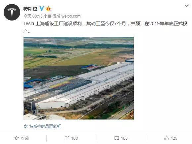
Task: Click the orange membership badge icon
Action: tap(49, 9)
